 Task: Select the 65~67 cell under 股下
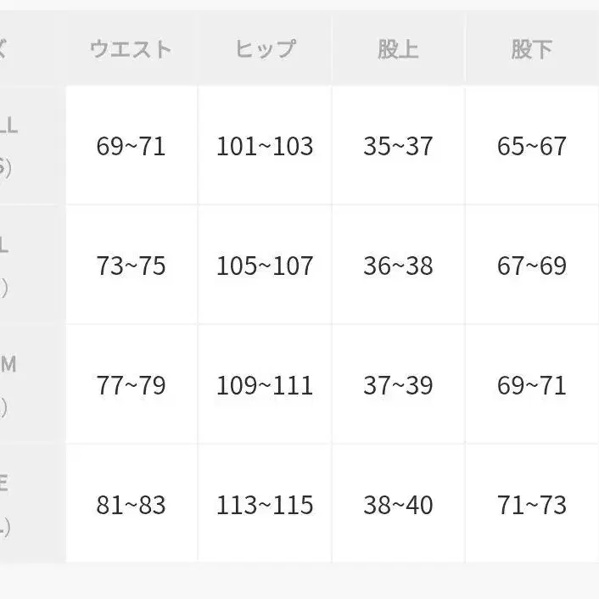tap(531, 146)
